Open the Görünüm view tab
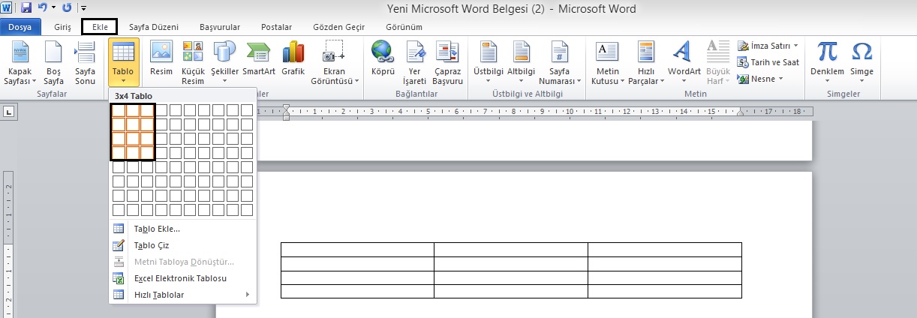The width and height of the screenshot is (917, 318). pos(404,27)
